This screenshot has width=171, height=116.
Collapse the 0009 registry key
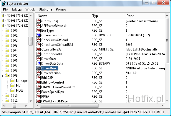2,75
